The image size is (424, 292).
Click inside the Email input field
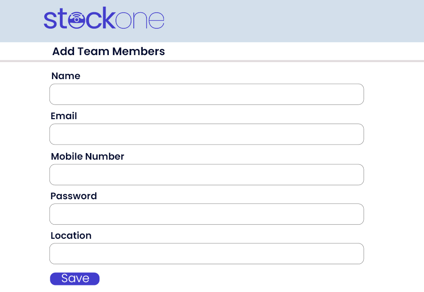coord(206,134)
